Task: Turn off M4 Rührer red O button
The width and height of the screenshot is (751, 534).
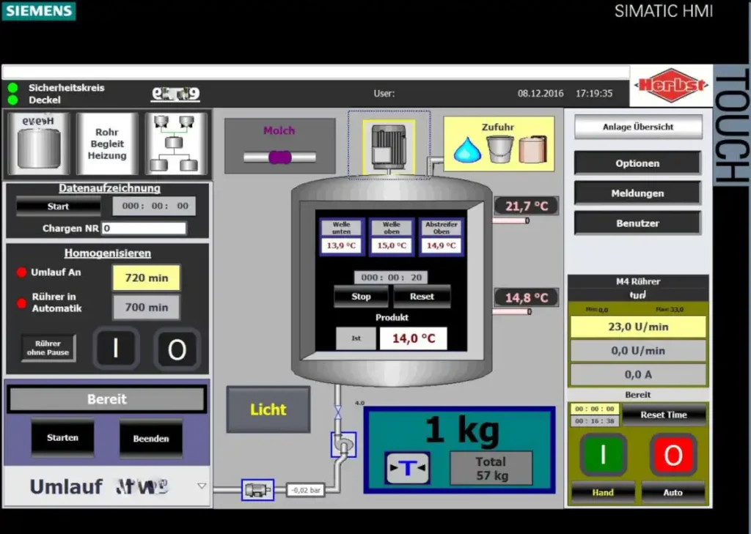Action: [x=673, y=454]
